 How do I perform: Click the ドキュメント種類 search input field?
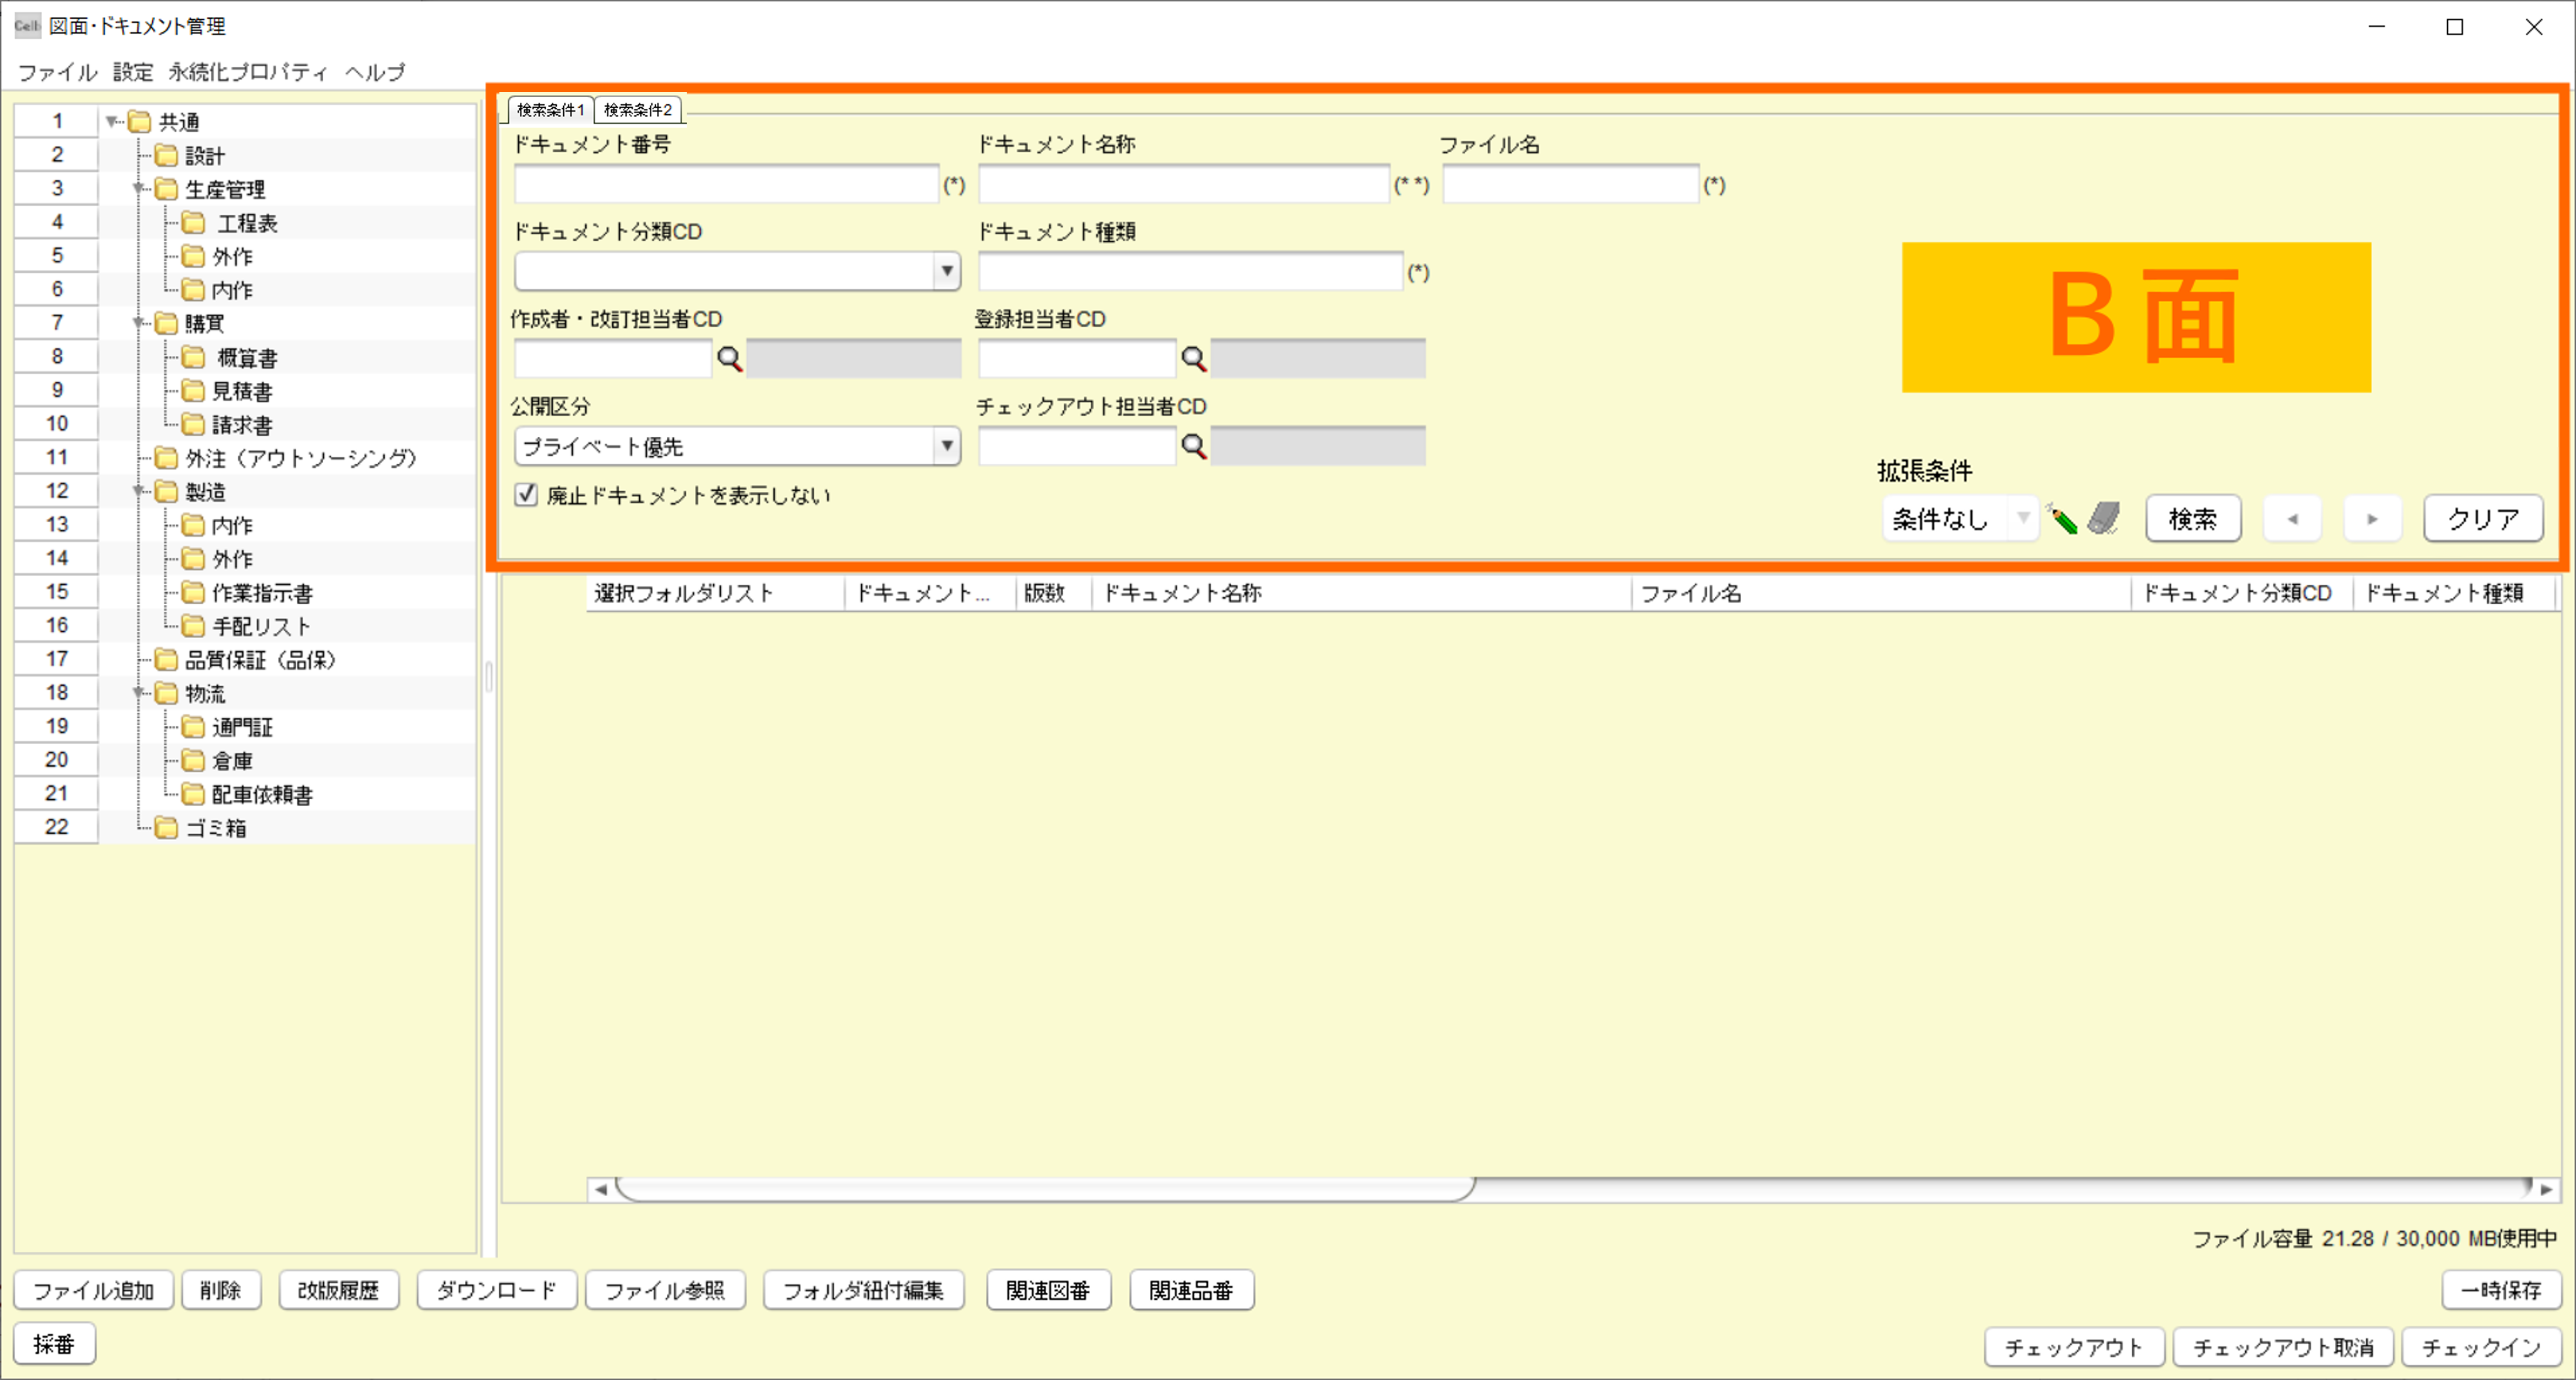point(1191,271)
